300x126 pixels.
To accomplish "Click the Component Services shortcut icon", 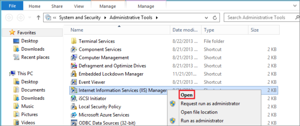I will coord(74,49).
